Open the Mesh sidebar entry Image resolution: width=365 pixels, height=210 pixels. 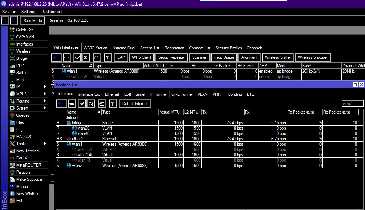[21, 79]
